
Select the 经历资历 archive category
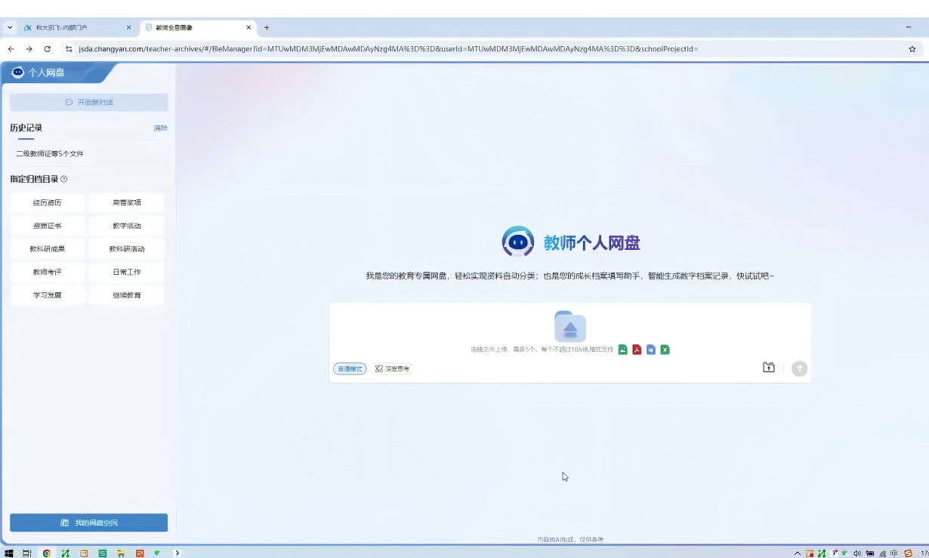tap(47, 202)
